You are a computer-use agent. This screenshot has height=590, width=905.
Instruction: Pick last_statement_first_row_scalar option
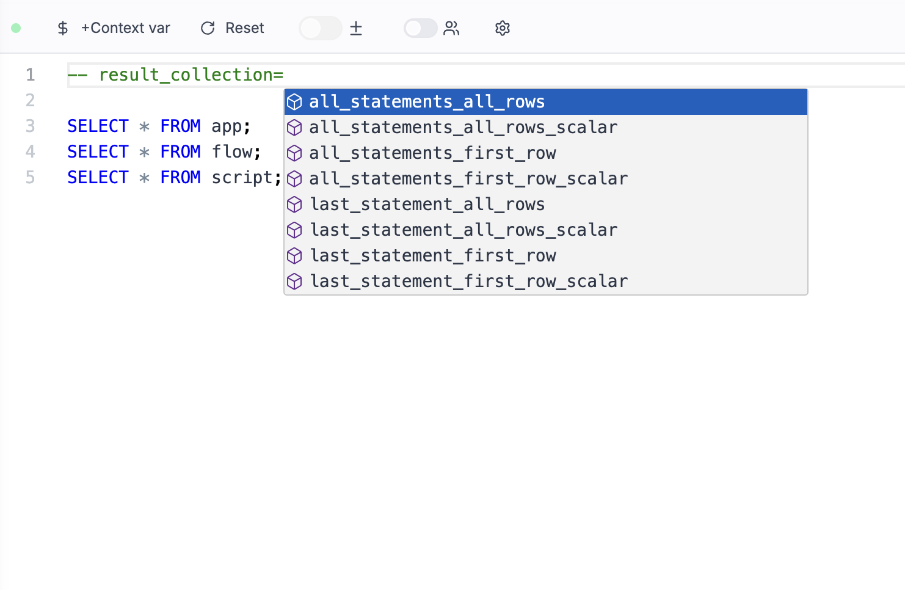tap(468, 281)
